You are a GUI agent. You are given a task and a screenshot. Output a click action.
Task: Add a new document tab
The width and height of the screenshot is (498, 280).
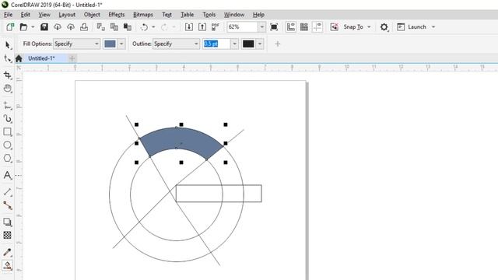[72, 58]
